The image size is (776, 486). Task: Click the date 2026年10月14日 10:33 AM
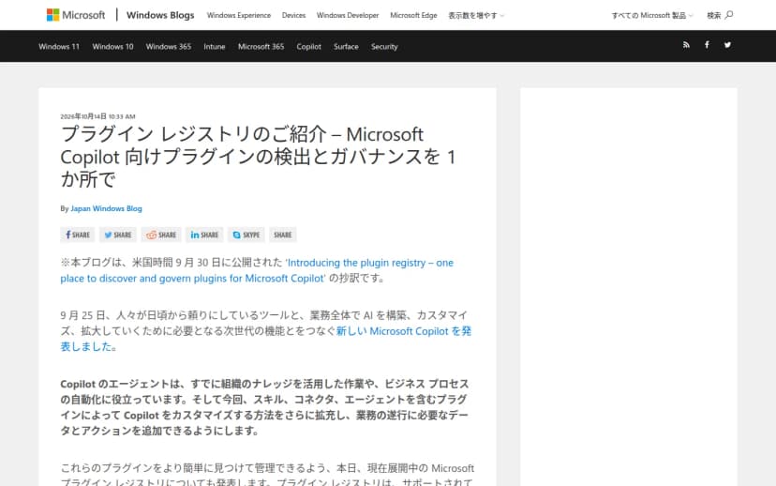pos(97,116)
